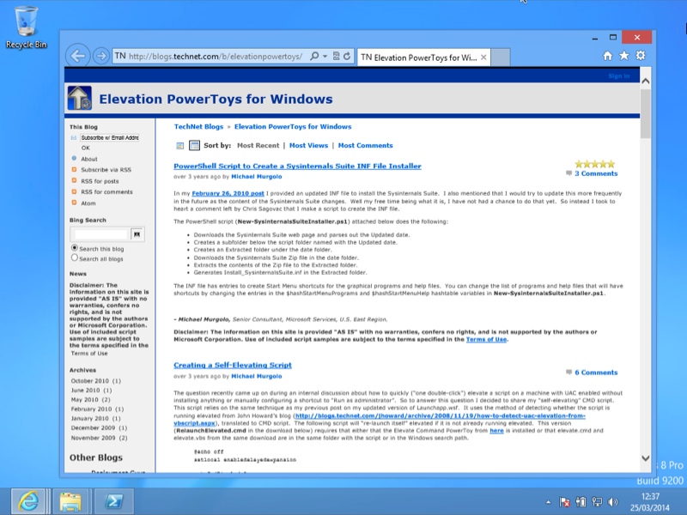Open the Terms of Use link in disclaimer

tap(486, 339)
